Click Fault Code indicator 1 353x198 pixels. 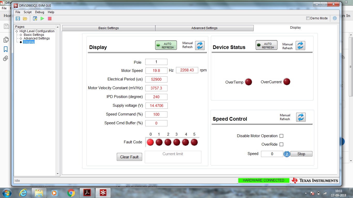tap(159, 142)
